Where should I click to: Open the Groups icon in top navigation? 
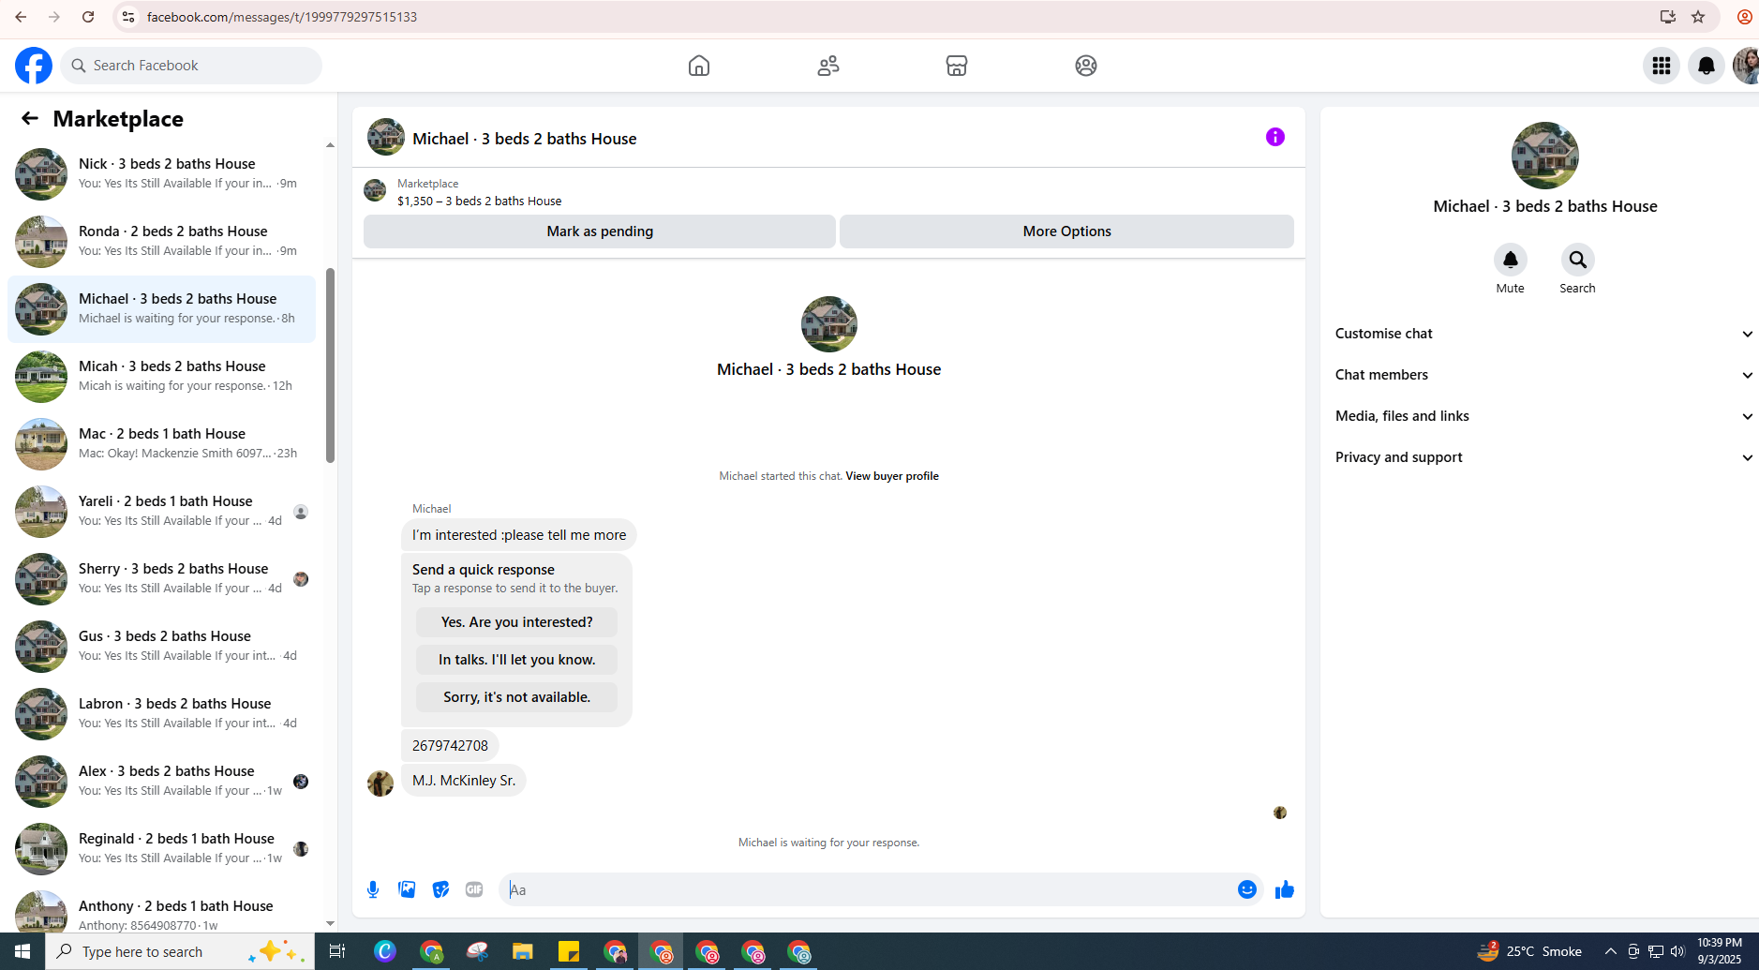coord(1086,66)
